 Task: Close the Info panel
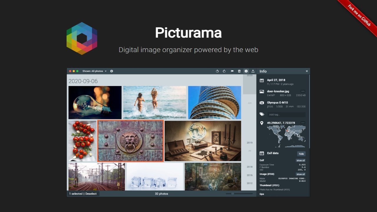[x=307, y=71]
